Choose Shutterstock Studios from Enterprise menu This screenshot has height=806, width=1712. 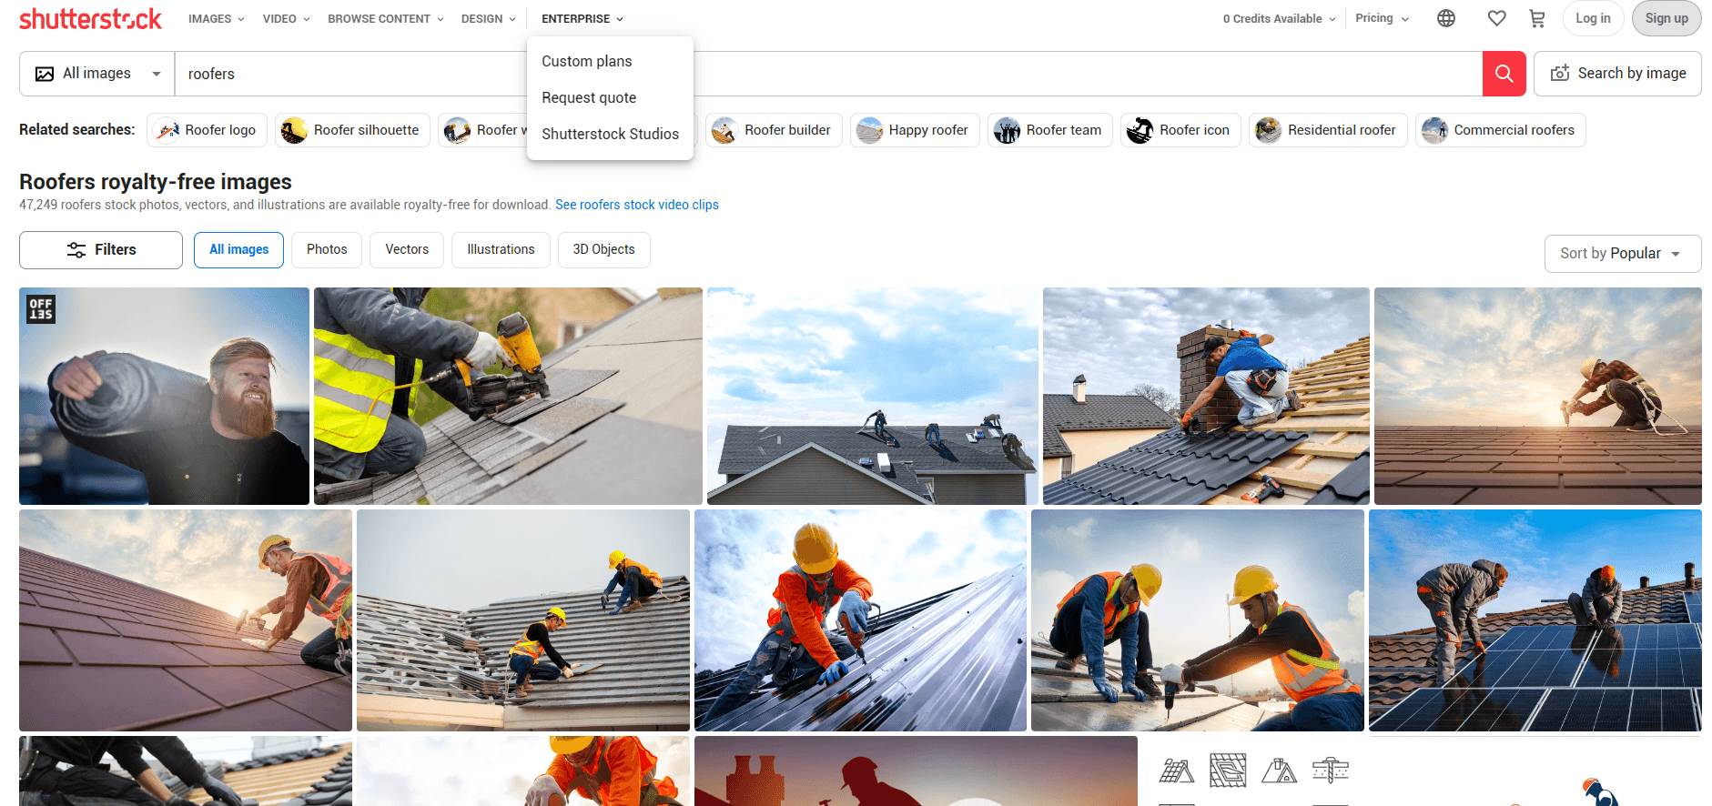click(x=610, y=134)
